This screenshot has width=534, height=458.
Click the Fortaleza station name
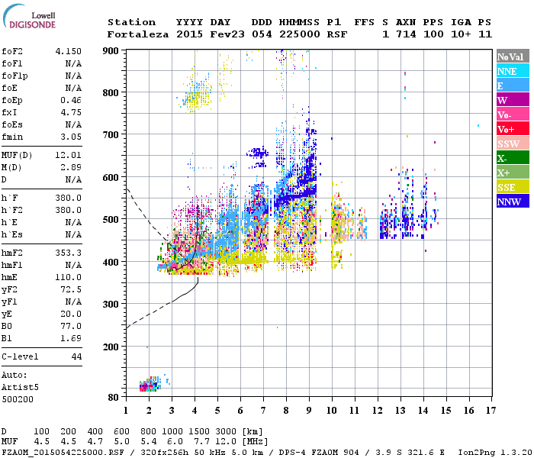(138, 34)
